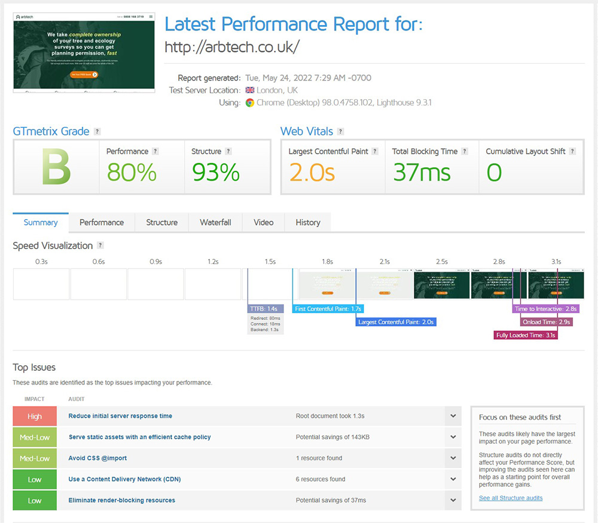Click the http://arbtech.co.uk/ URL heading

point(232,47)
